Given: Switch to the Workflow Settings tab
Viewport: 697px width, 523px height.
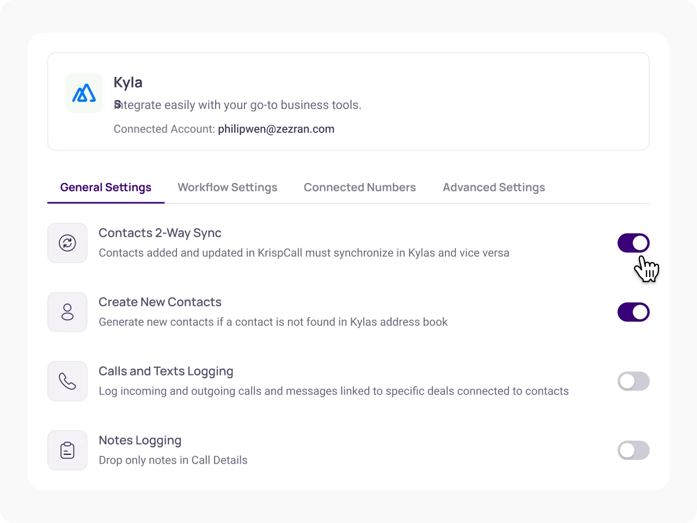Looking at the screenshot, I should pos(228,187).
